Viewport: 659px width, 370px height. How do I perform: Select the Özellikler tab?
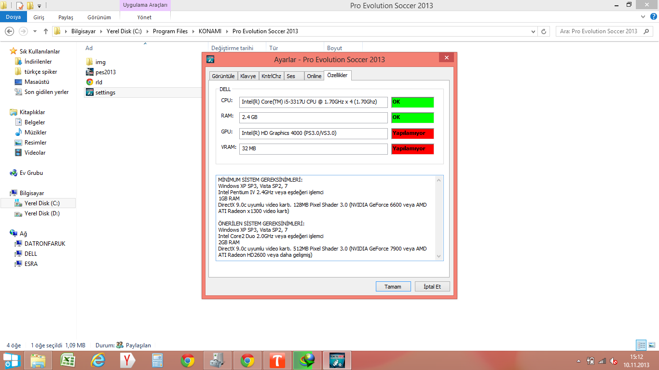tap(337, 75)
